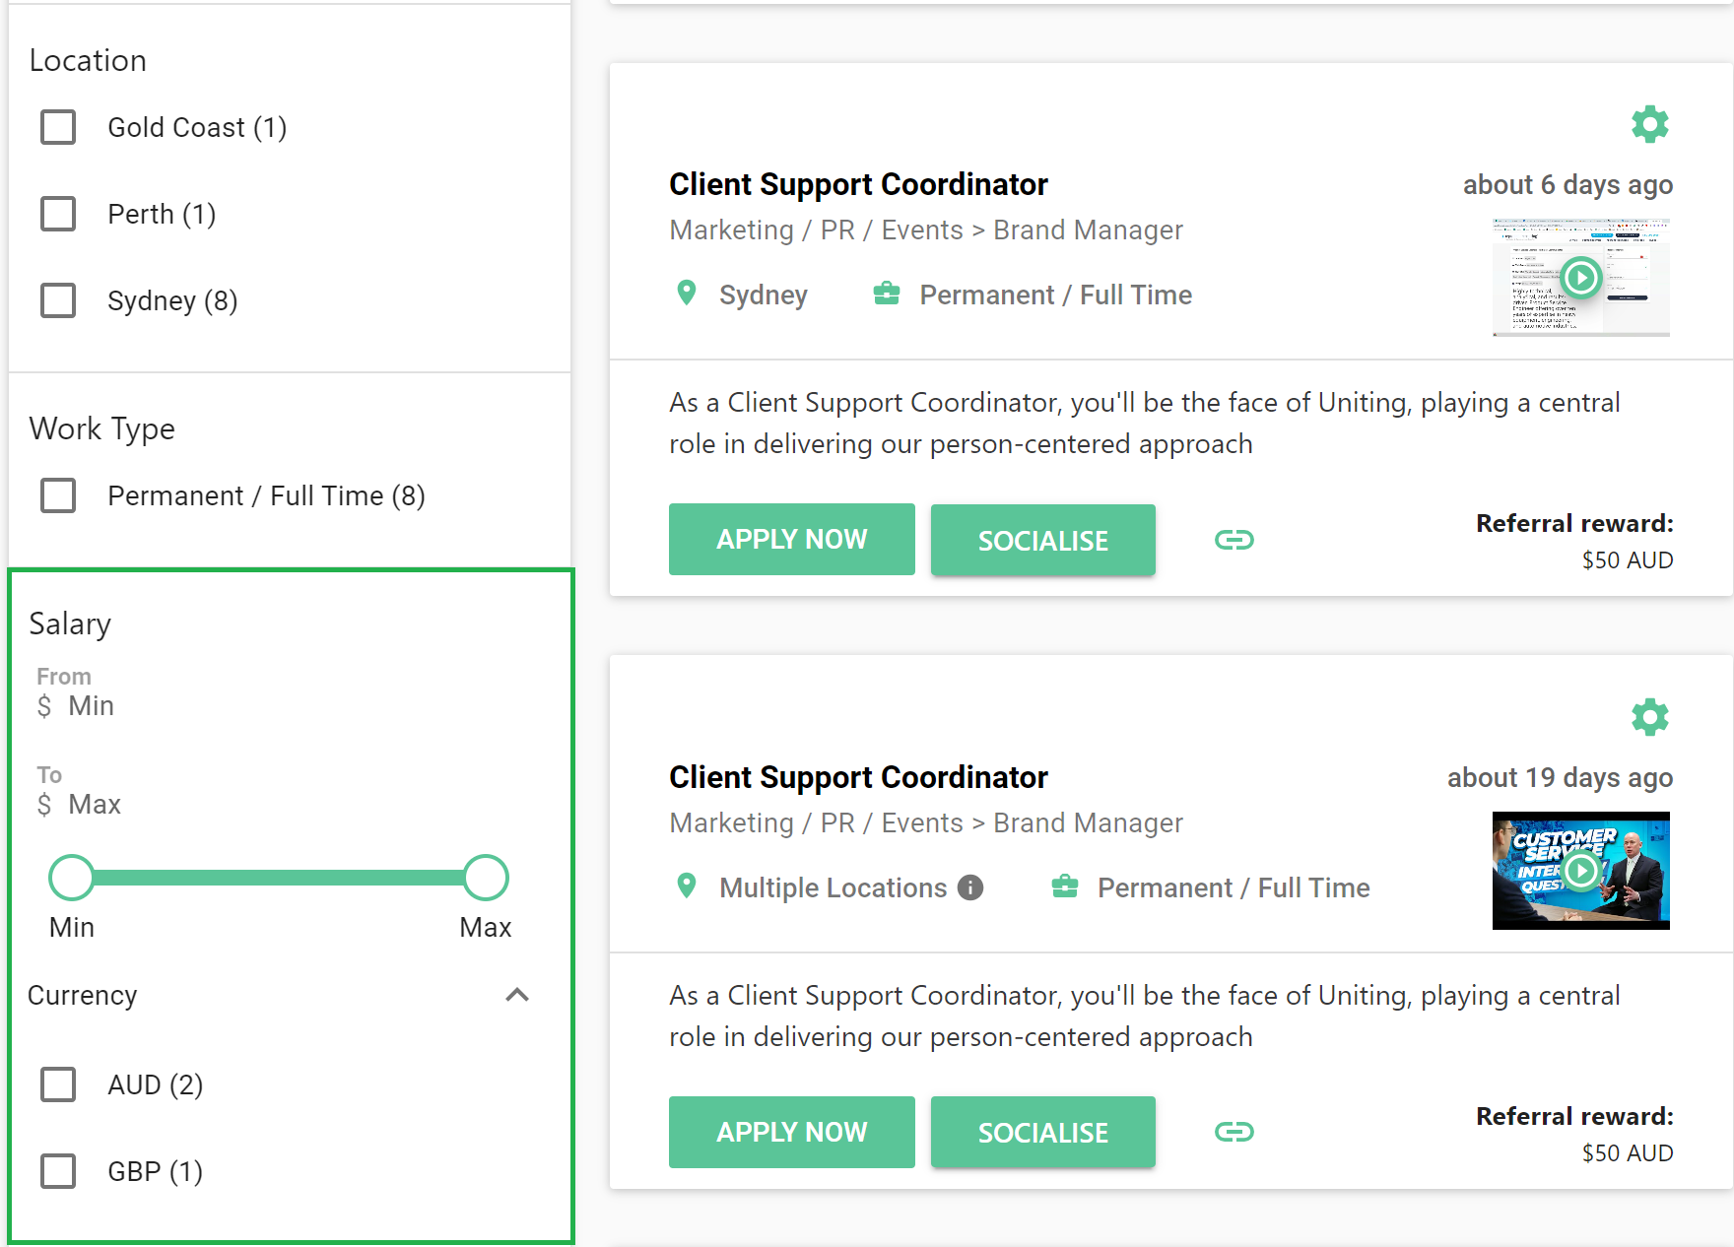Click the briefcase icon on the second job card
The height and width of the screenshot is (1247, 1734).
[1065, 886]
